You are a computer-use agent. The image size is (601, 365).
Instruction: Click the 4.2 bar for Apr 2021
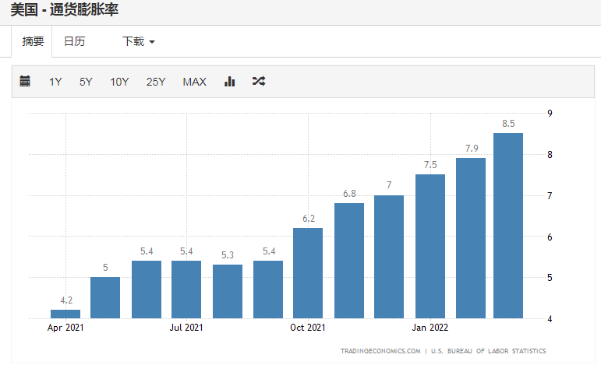(65, 314)
